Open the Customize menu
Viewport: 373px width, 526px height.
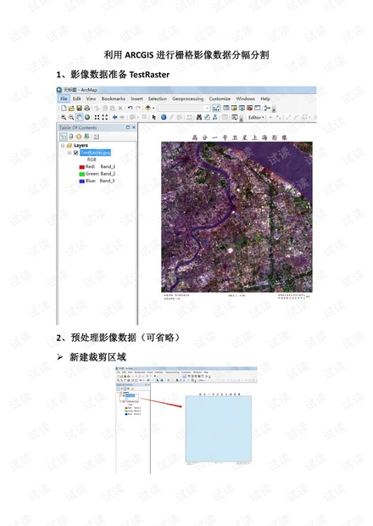coord(220,98)
